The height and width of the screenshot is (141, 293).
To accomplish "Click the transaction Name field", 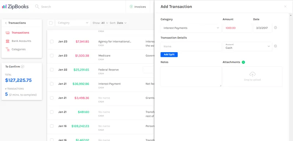I will [191, 46].
